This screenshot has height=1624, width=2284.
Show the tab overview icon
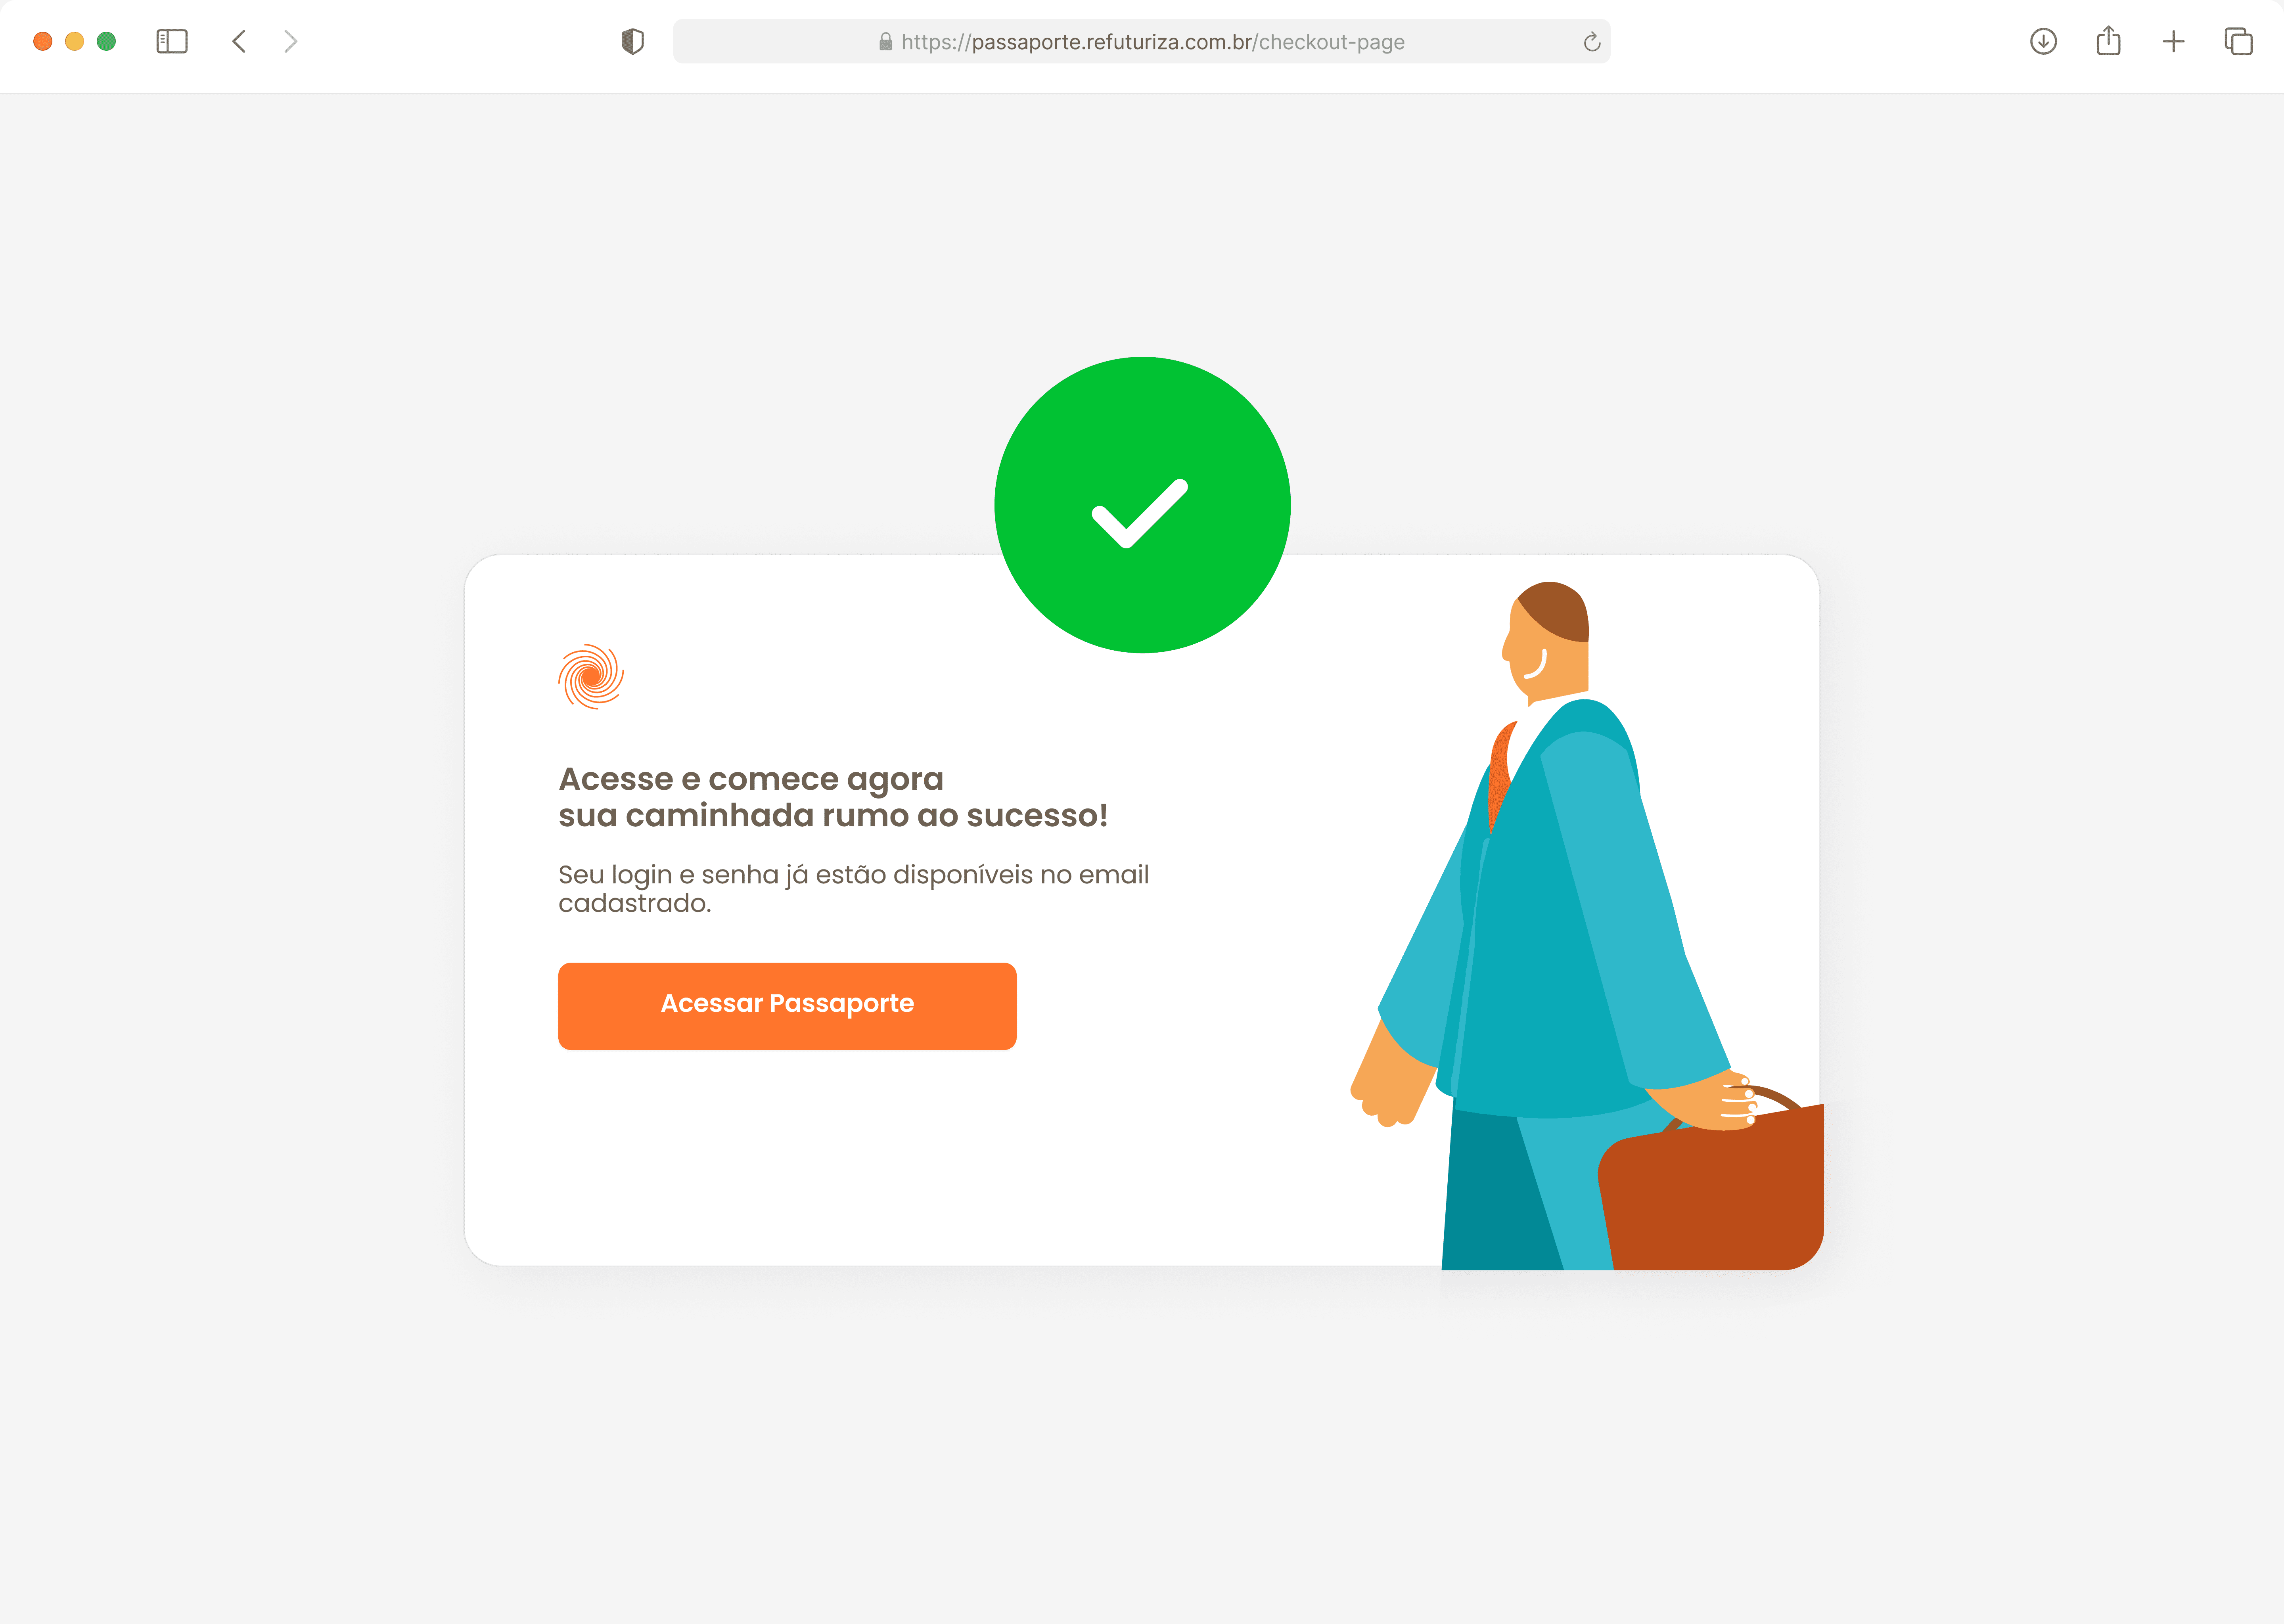[x=2238, y=41]
